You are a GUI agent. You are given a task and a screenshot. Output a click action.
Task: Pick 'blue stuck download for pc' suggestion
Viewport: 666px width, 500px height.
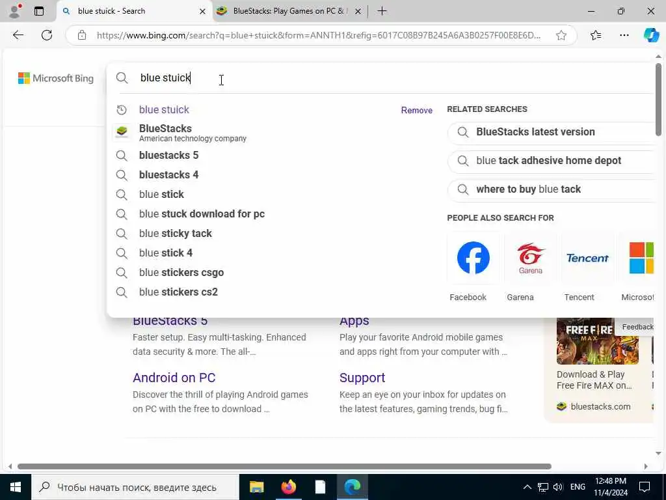coord(202,214)
